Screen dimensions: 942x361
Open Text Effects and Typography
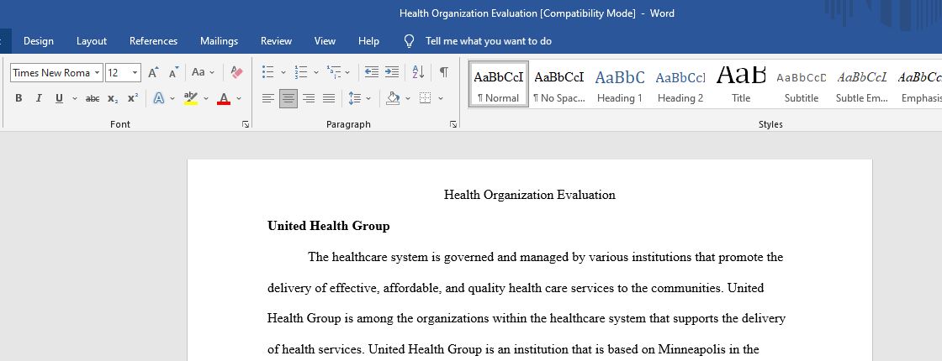click(x=159, y=98)
